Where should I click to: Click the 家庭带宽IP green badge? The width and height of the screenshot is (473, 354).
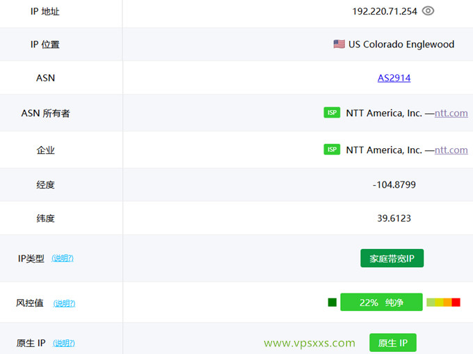pos(392,258)
